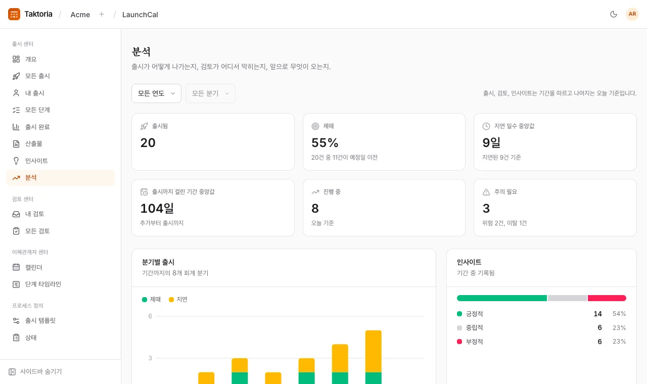This screenshot has width=647, height=384.
Task: Click the timeline icon beside 단계 타임라인
Action: (16, 284)
